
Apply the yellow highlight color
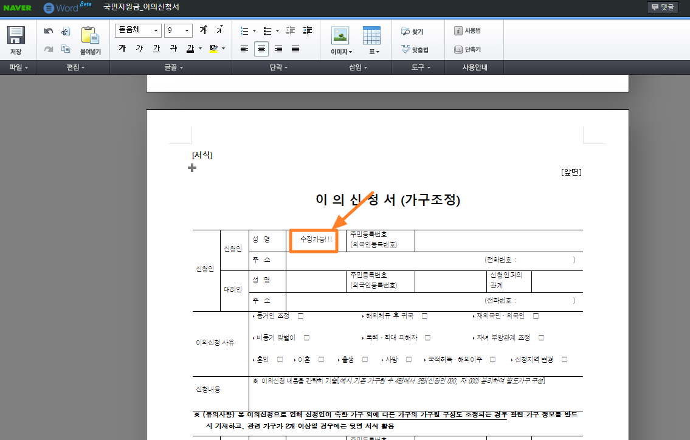point(214,48)
